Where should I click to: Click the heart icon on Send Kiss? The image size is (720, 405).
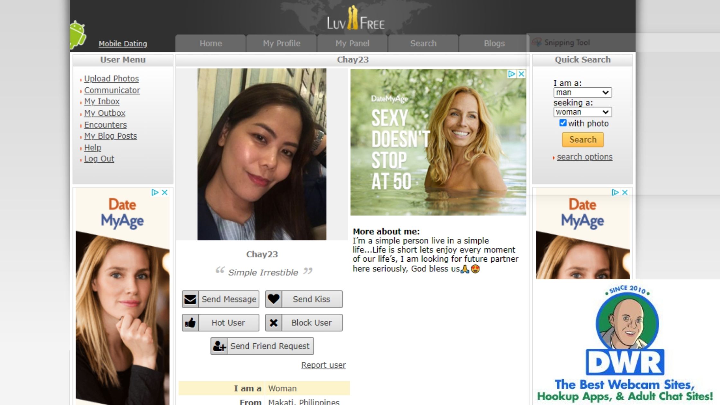pyautogui.click(x=274, y=299)
